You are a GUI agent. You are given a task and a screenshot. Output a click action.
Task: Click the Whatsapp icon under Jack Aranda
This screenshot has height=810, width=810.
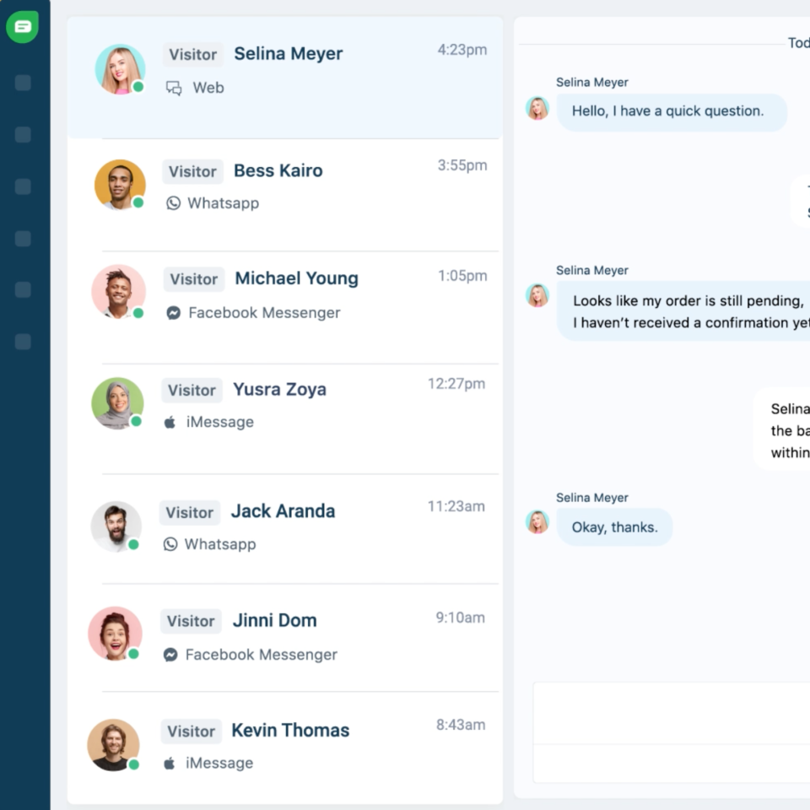[170, 544]
